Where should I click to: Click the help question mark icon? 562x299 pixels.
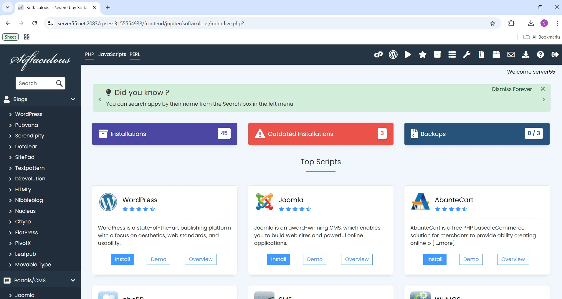540,54
